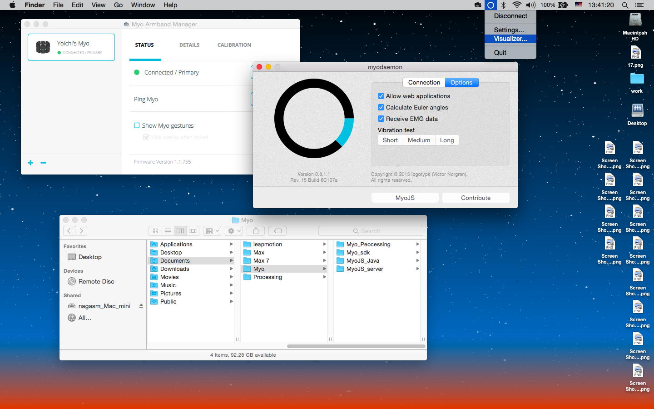The height and width of the screenshot is (409, 654).
Task: Open the File menu
Action: (58, 5)
